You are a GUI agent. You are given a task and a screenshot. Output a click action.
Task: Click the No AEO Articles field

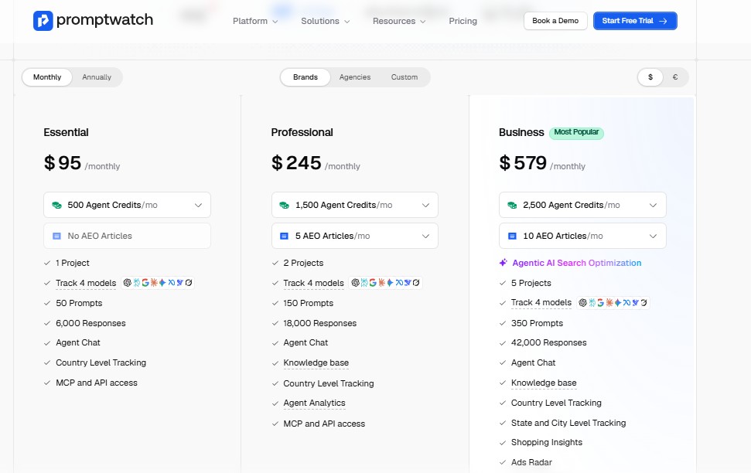[127, 236]
